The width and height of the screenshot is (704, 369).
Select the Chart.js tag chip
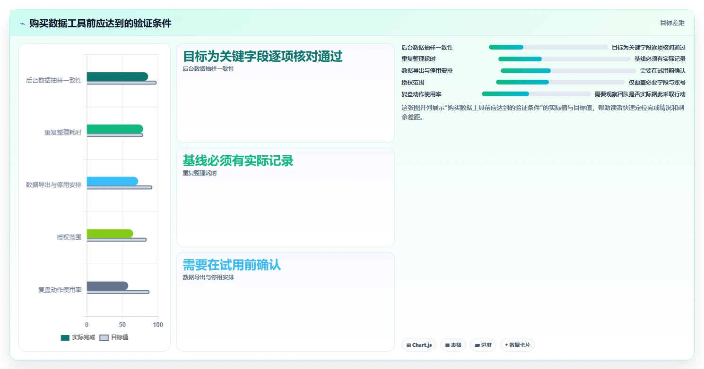[419, 345]
